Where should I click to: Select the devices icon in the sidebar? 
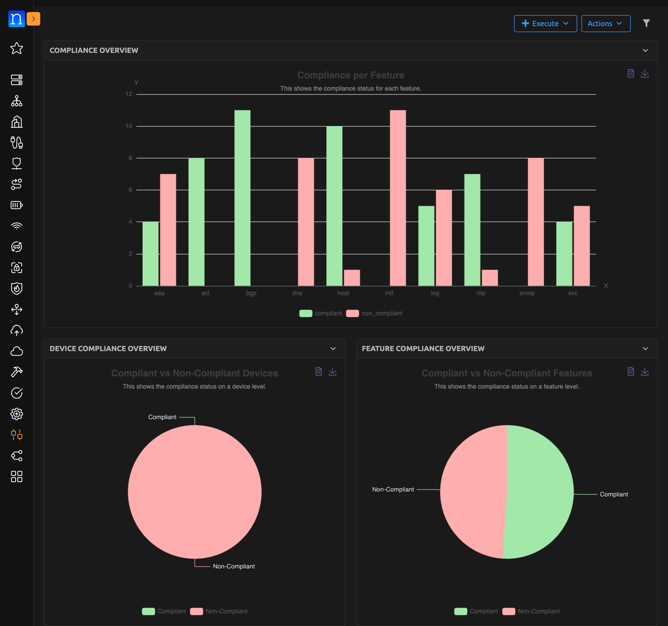point(16,80)
